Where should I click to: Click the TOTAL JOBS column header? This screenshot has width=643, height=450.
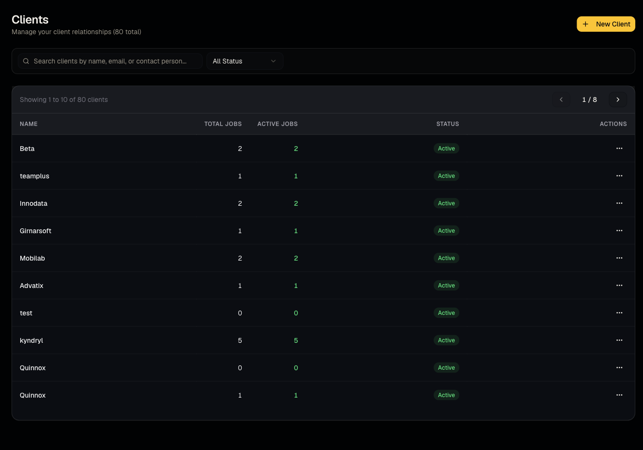[223, 124]
